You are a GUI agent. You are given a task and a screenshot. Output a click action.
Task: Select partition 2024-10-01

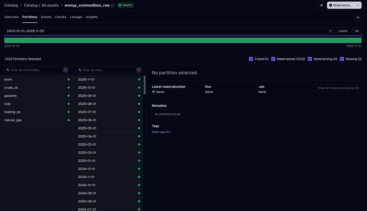tap(108, 185)
